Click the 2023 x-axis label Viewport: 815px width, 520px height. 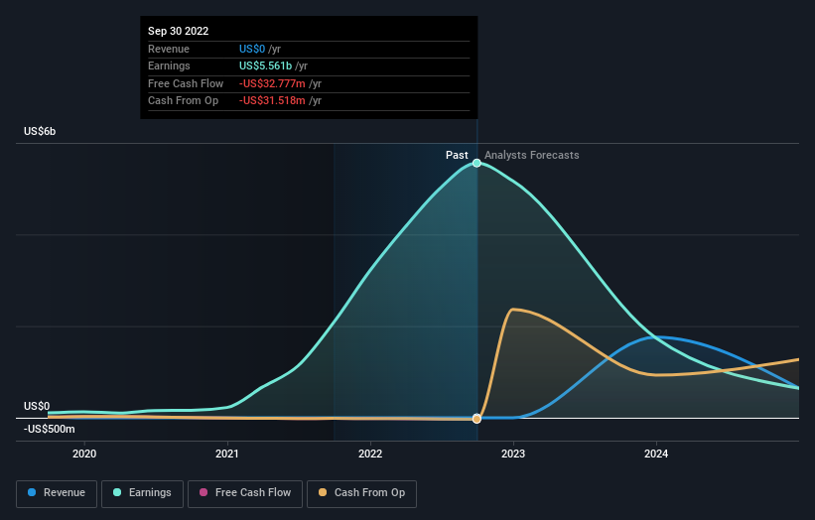(513, 454)
